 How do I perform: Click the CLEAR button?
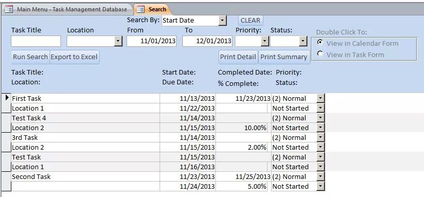(x=250, y=20)
